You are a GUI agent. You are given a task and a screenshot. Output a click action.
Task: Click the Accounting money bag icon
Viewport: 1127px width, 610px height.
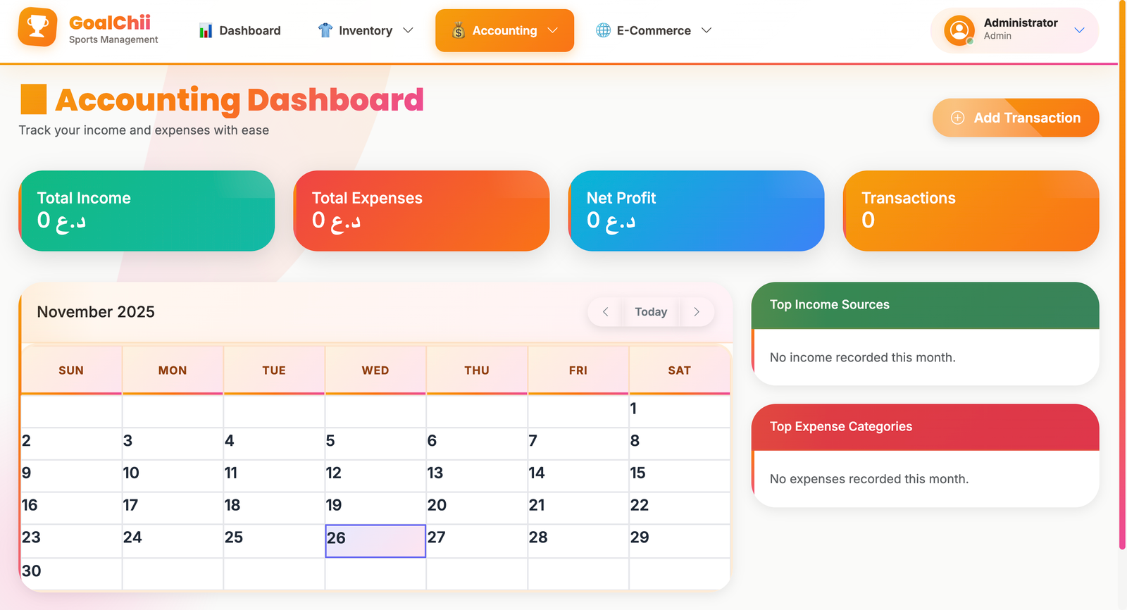point(459,30)
